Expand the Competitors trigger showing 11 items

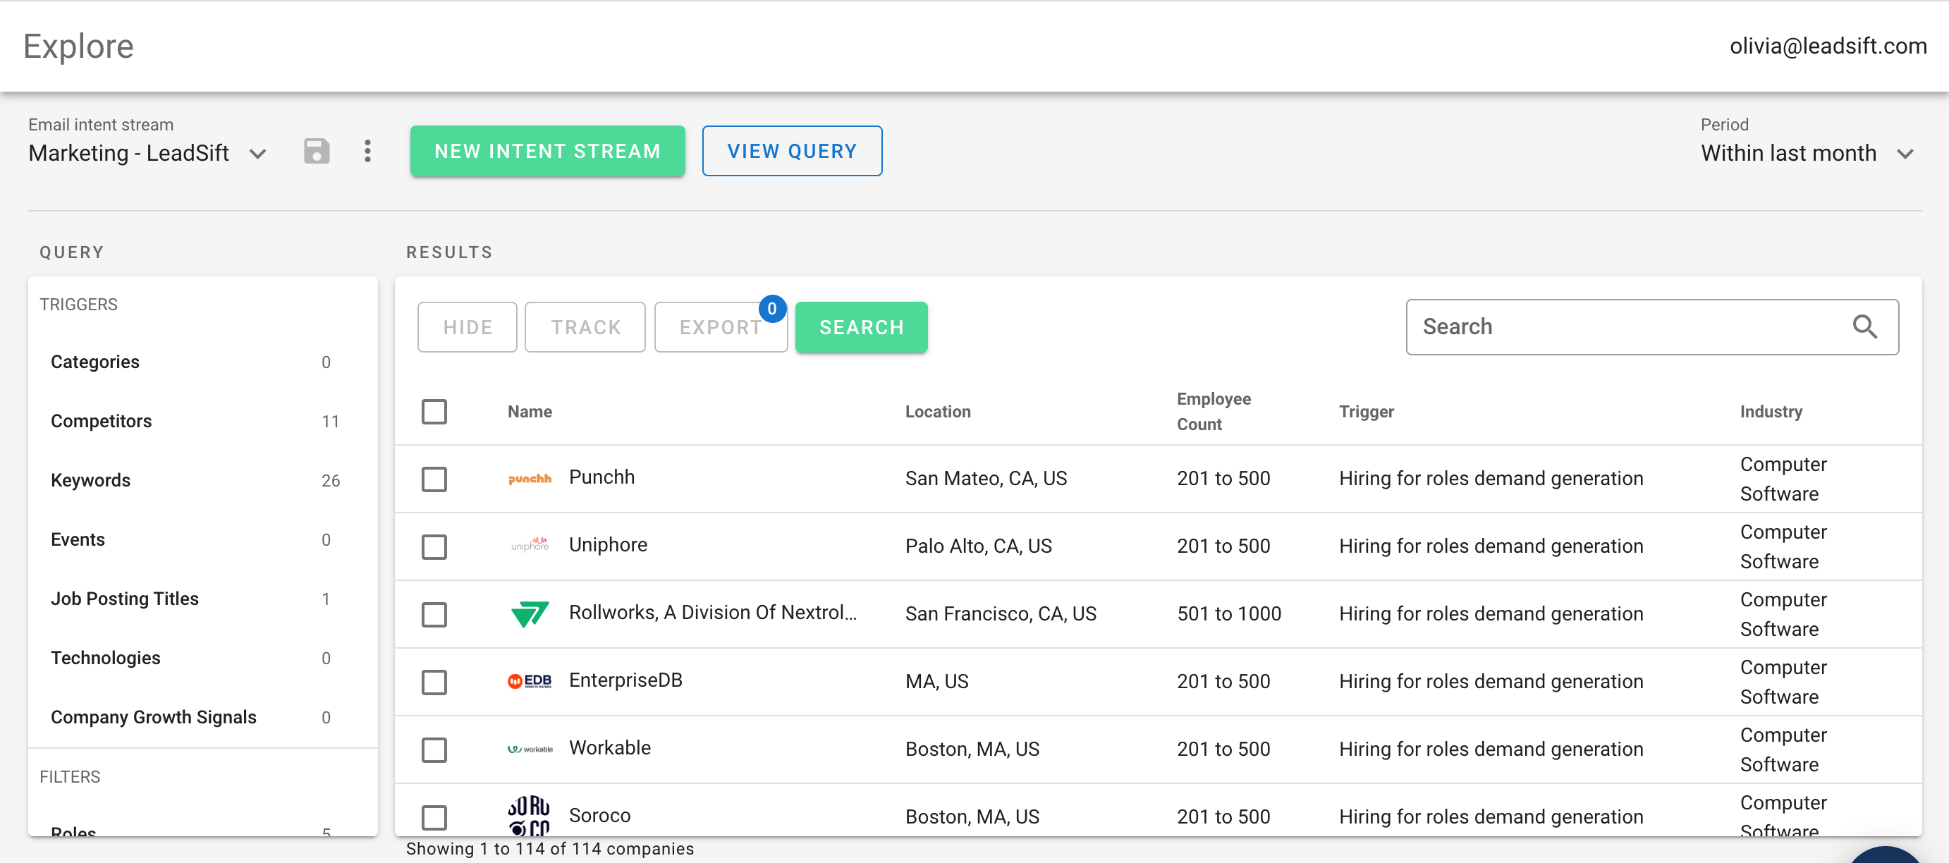pyautogui.click(x=101, y=422)
